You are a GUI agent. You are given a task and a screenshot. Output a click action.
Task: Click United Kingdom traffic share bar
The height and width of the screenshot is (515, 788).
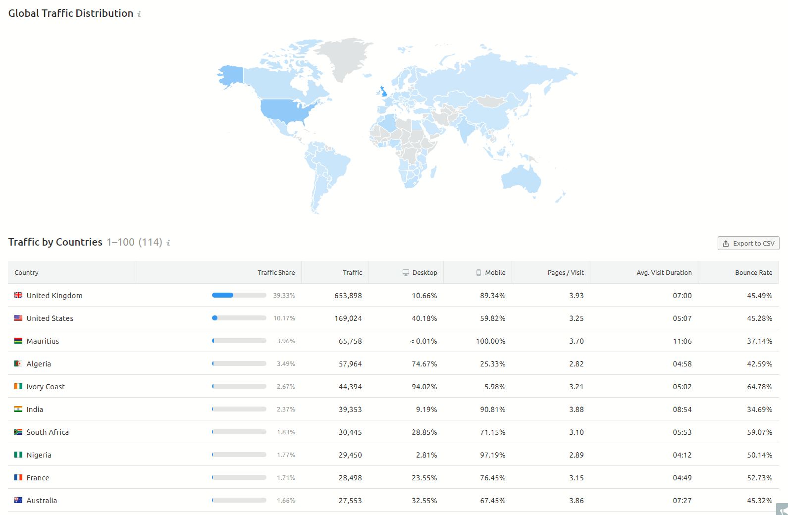pos(239,295)
